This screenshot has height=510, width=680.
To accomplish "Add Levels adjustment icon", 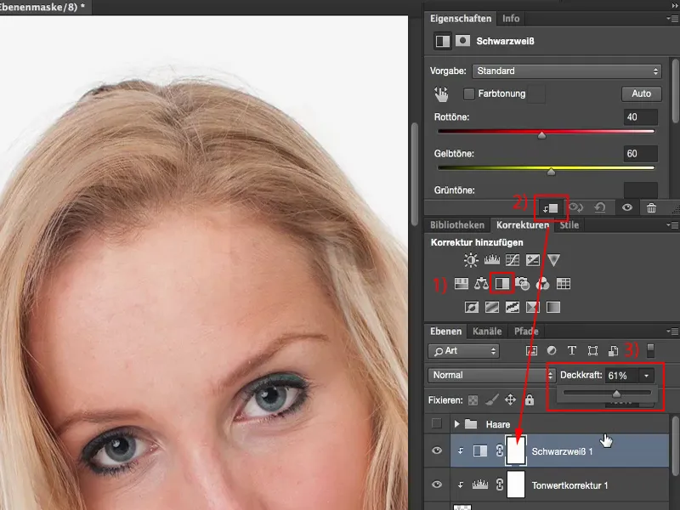I will coord(492,260).
